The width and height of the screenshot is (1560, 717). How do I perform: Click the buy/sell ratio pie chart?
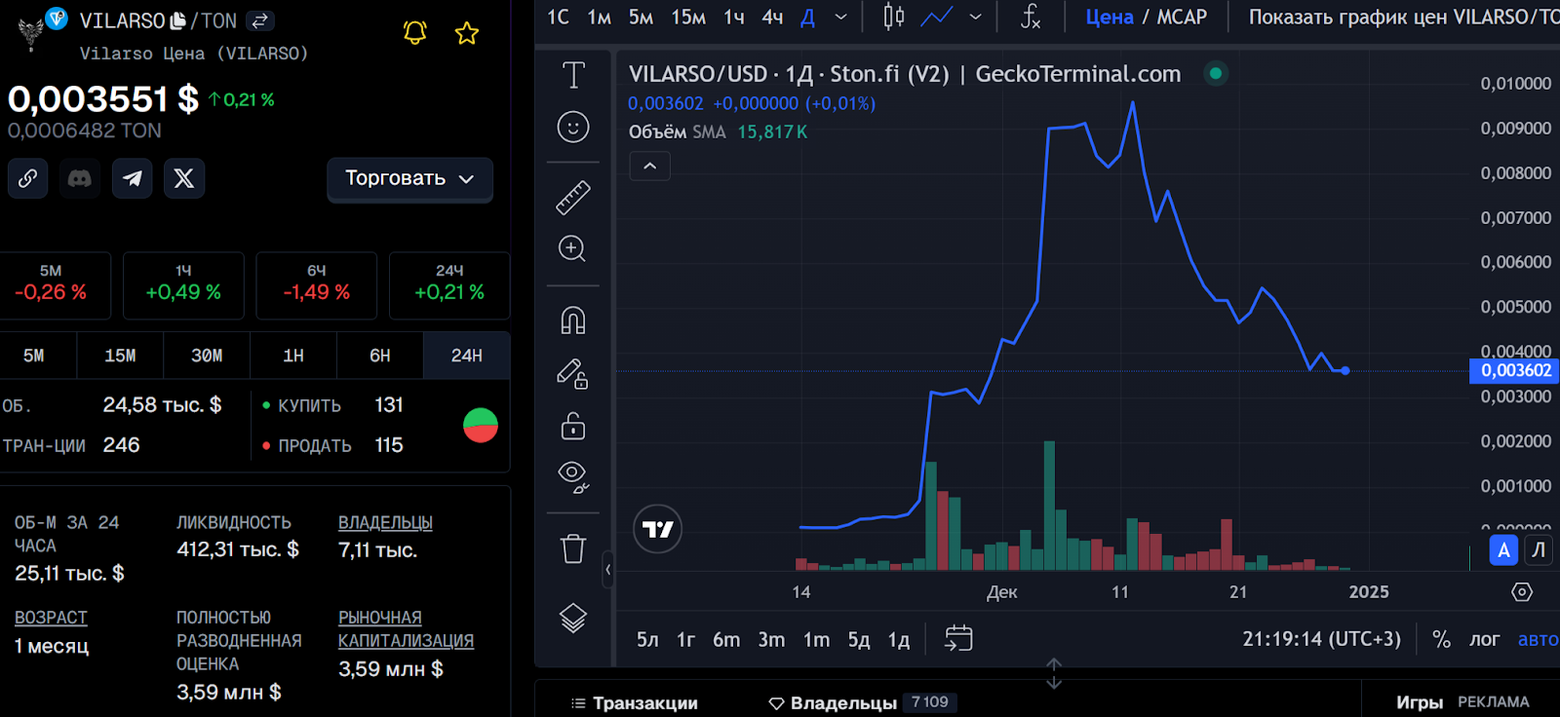pyautogui.click(x=481, y=425)
